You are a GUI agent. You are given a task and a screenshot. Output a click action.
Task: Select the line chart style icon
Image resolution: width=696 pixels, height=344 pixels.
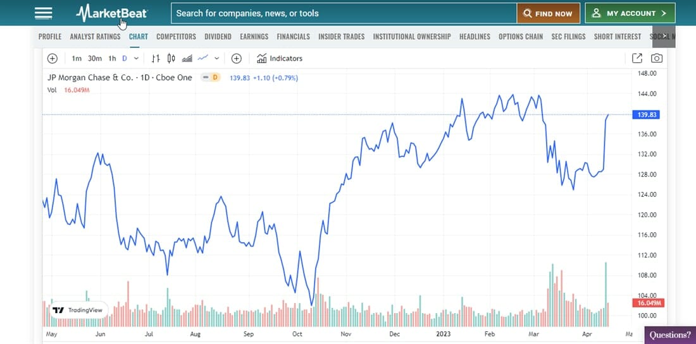(203, 59)
